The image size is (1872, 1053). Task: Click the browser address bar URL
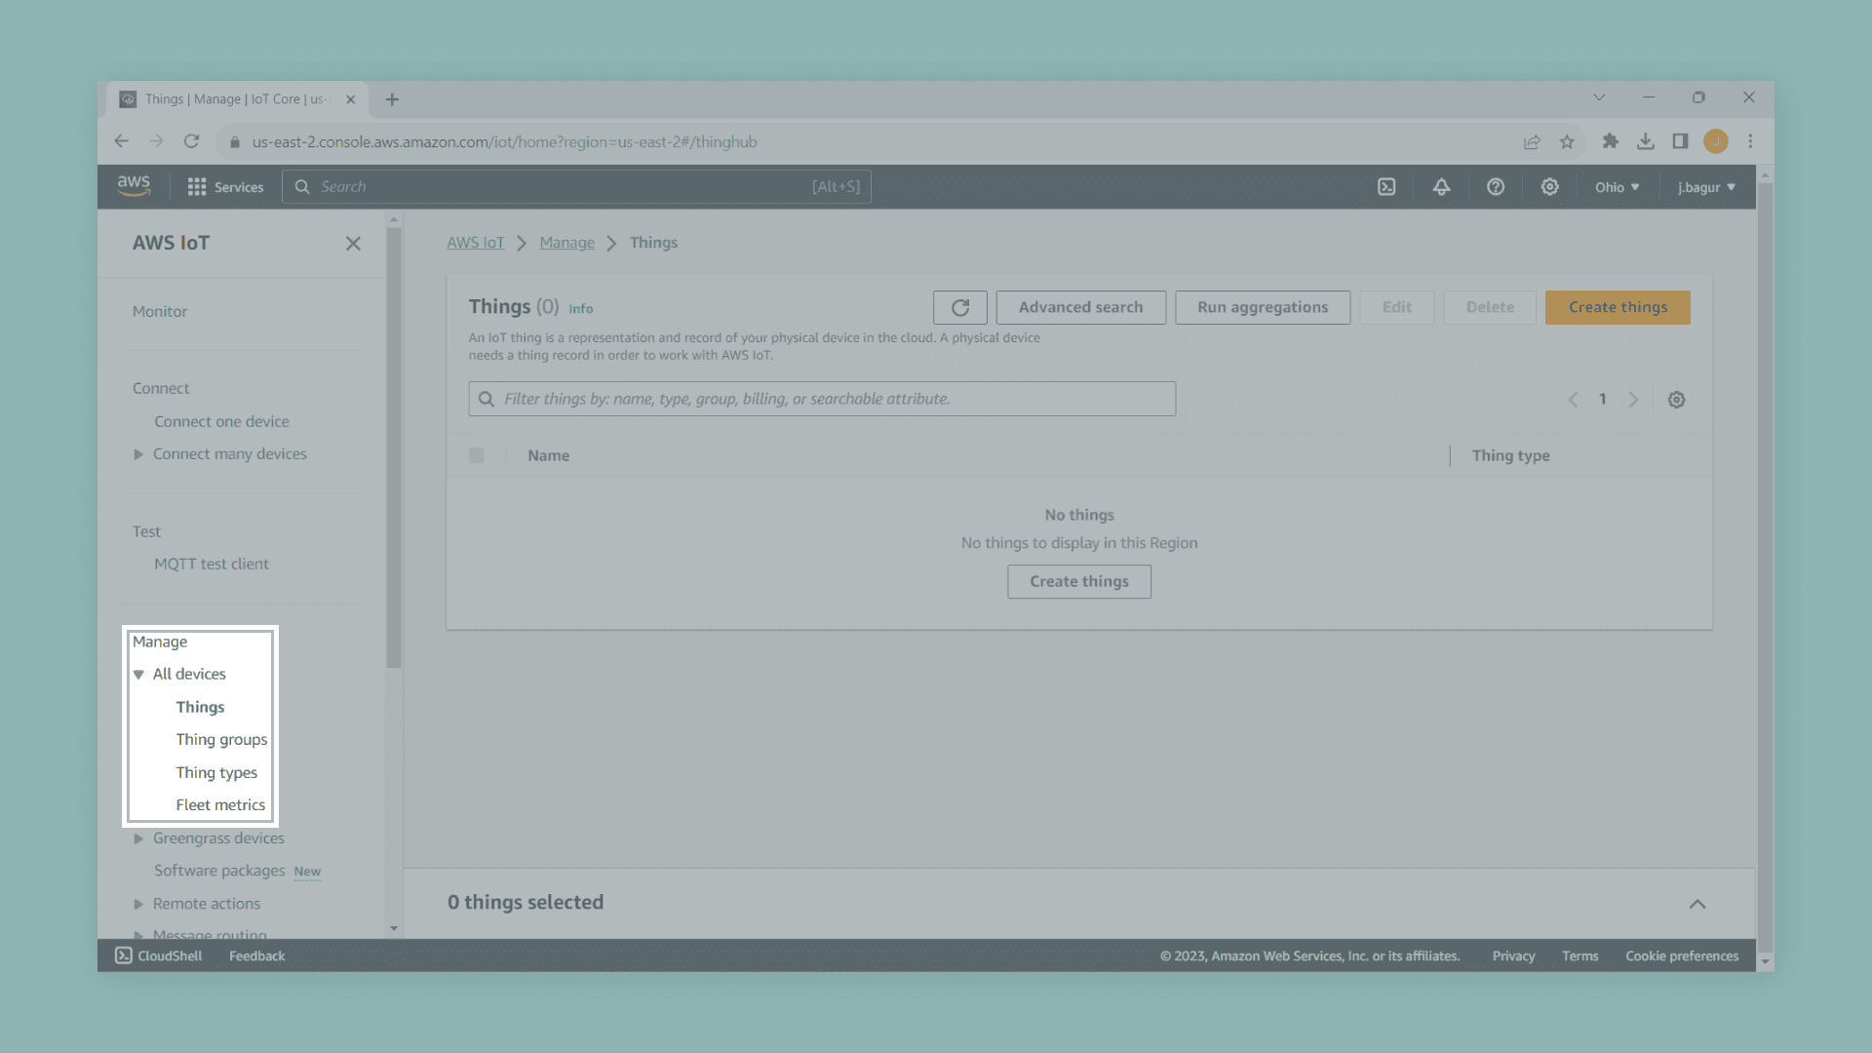(x=504, y=142)
